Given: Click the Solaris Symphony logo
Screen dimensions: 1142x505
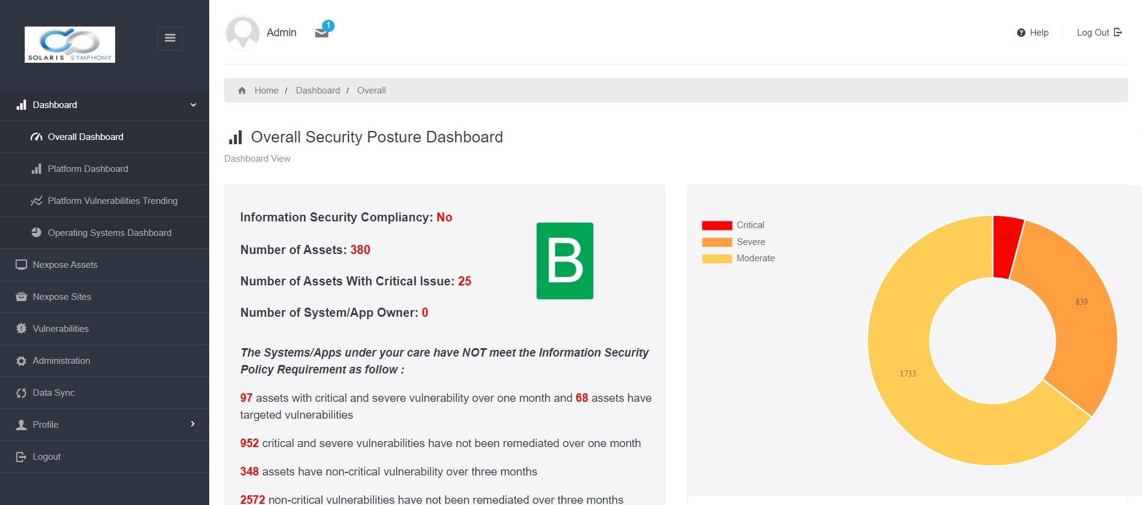Looking at the screenshot, I should tap(70, 45).
